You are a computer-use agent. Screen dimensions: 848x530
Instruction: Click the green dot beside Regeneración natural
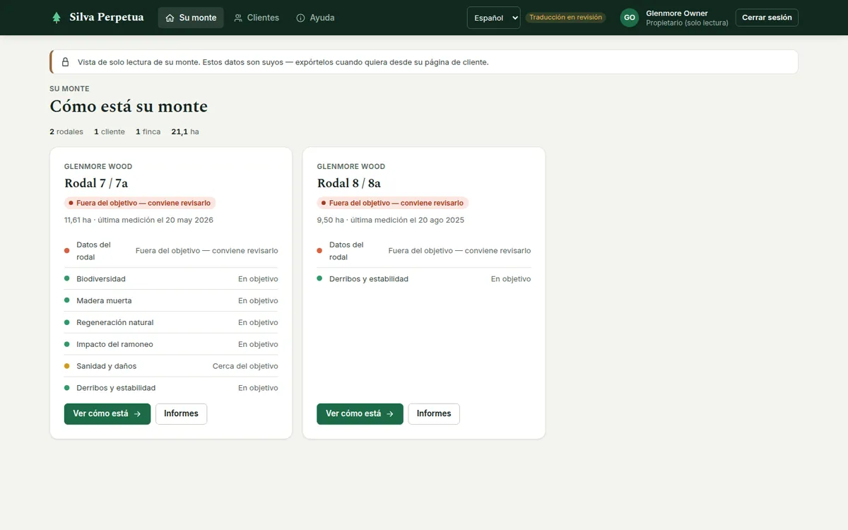(66, 322)
